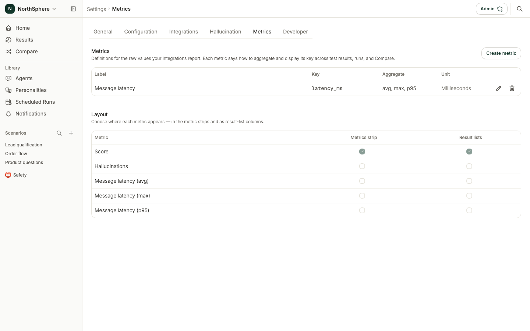The image size is (530, 331).
Task: Click Personalities masks icon
Action: 8,90
